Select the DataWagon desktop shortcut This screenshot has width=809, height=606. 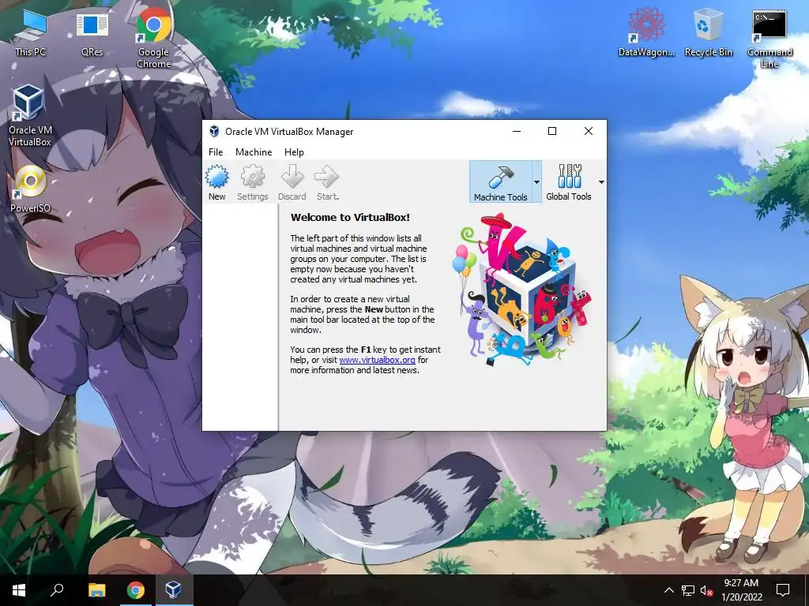click(x=646, y=32)
